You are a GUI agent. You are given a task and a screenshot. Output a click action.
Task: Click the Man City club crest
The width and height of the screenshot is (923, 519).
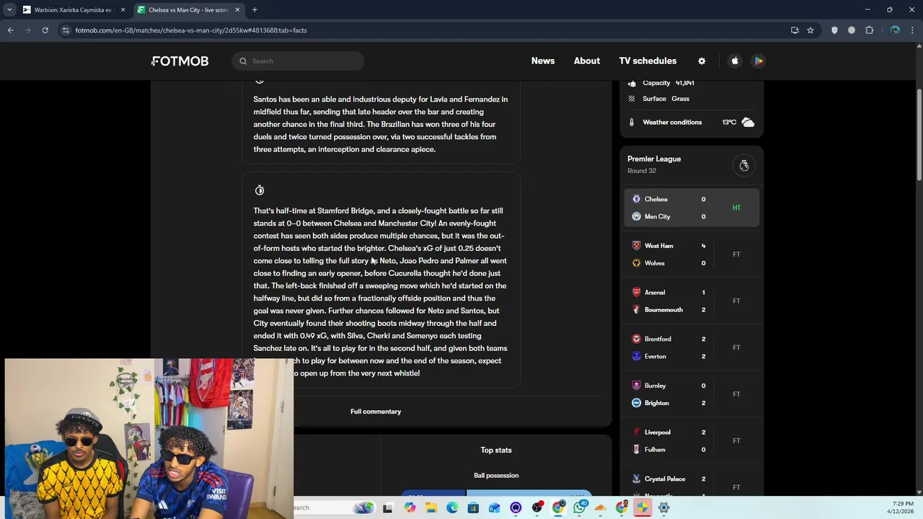pos(636,216)
